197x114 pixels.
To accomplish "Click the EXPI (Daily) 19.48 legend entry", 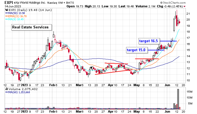I will (x=30, y=10).
